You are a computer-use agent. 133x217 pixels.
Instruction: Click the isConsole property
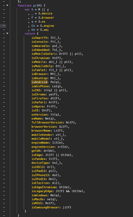pos(39,42)
